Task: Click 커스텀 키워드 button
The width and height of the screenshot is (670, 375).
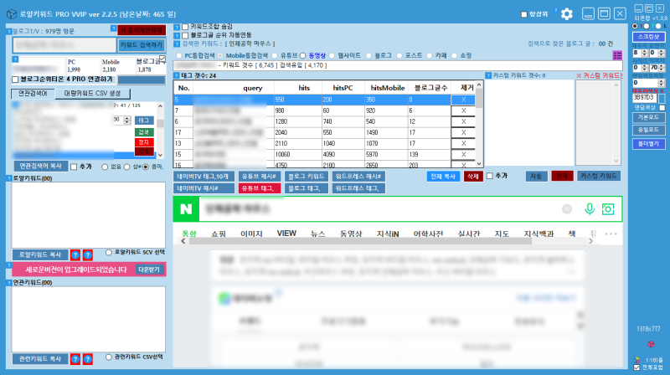Action: coord(598,176)
